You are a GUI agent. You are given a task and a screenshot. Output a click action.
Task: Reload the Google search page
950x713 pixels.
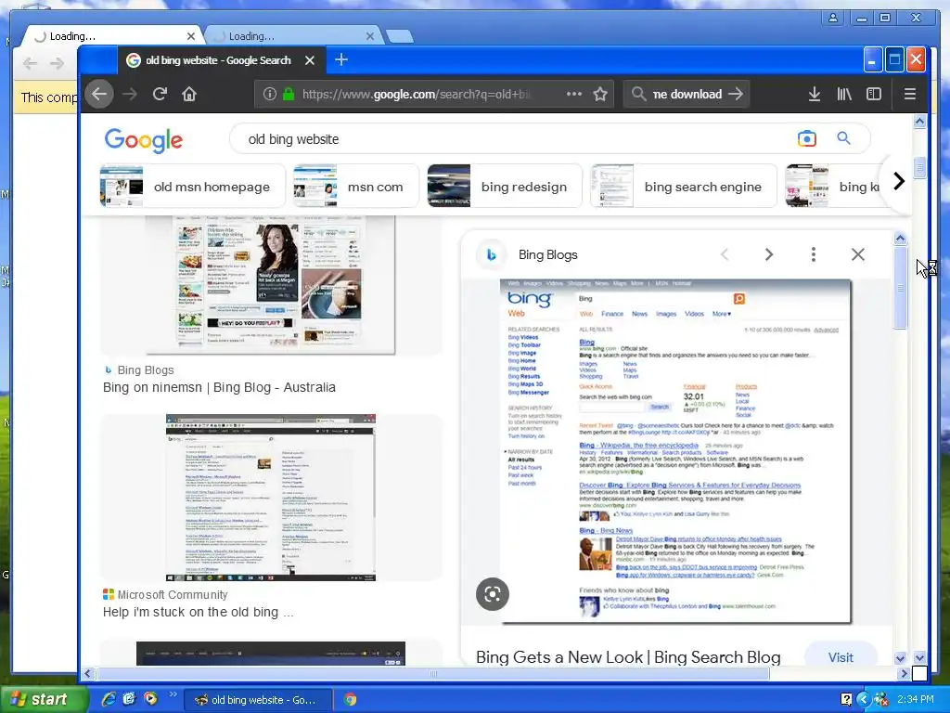(x=160, y=94)
